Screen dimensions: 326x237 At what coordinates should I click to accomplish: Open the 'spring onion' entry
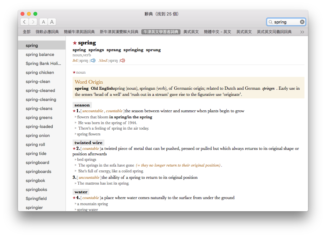(x=42, y=135)
